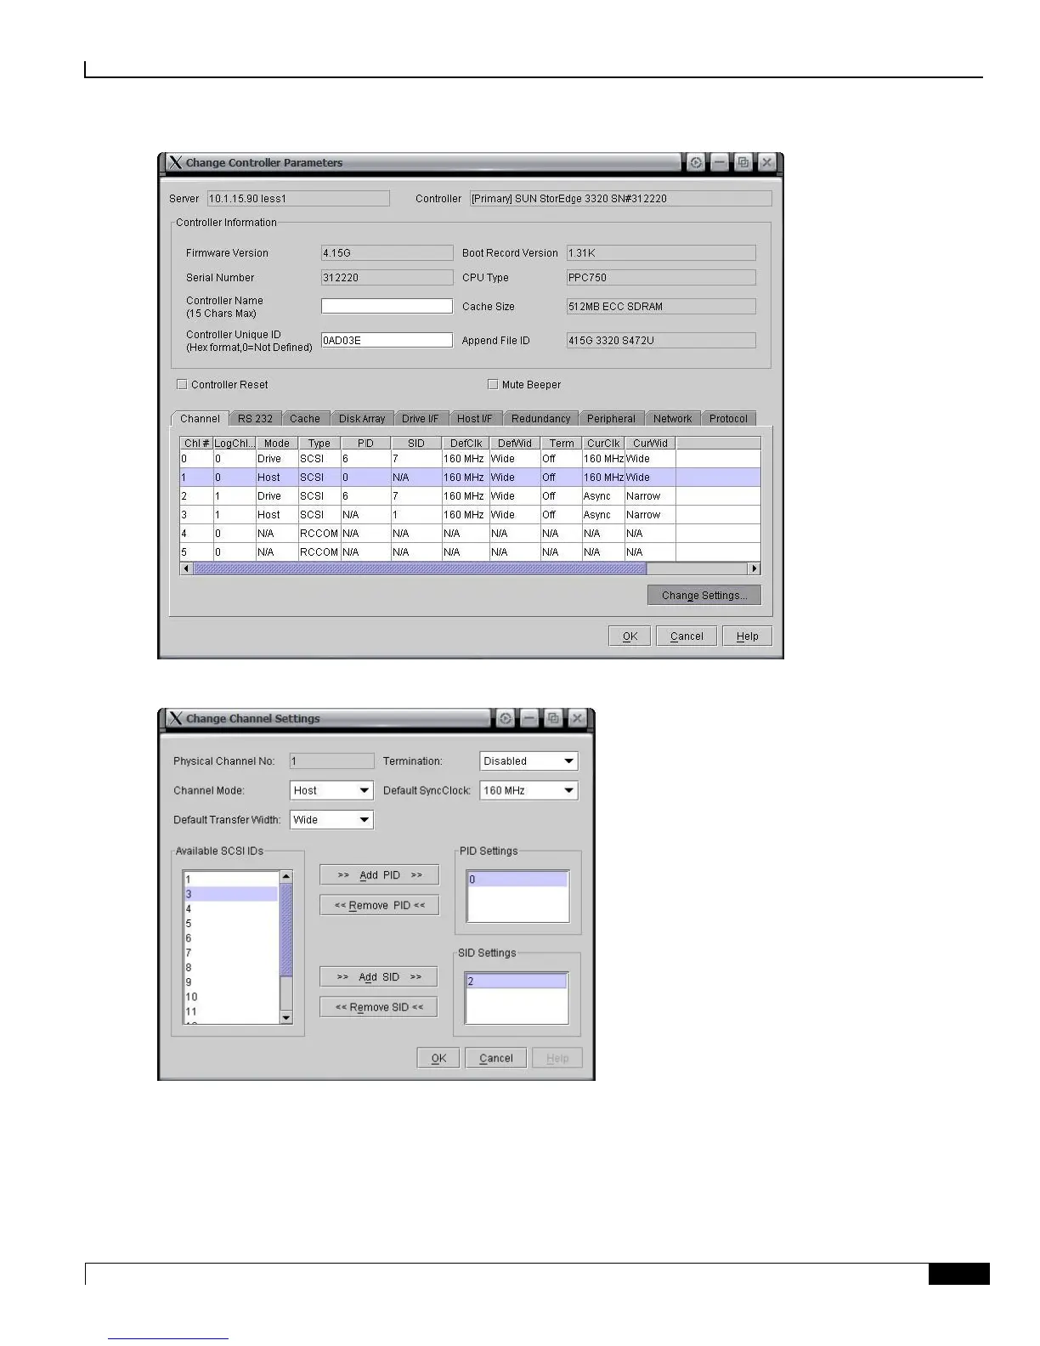Select the channel 2 Drive row
The image size is (1040, 1346).
pos(470,496)
